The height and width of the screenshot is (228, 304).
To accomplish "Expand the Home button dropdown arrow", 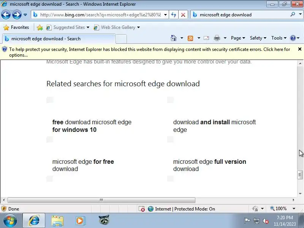I will click(x=182, y=38).
